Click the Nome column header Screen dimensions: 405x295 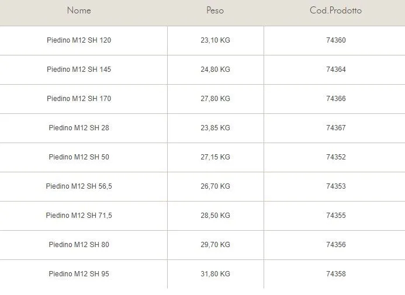(79, 11)
